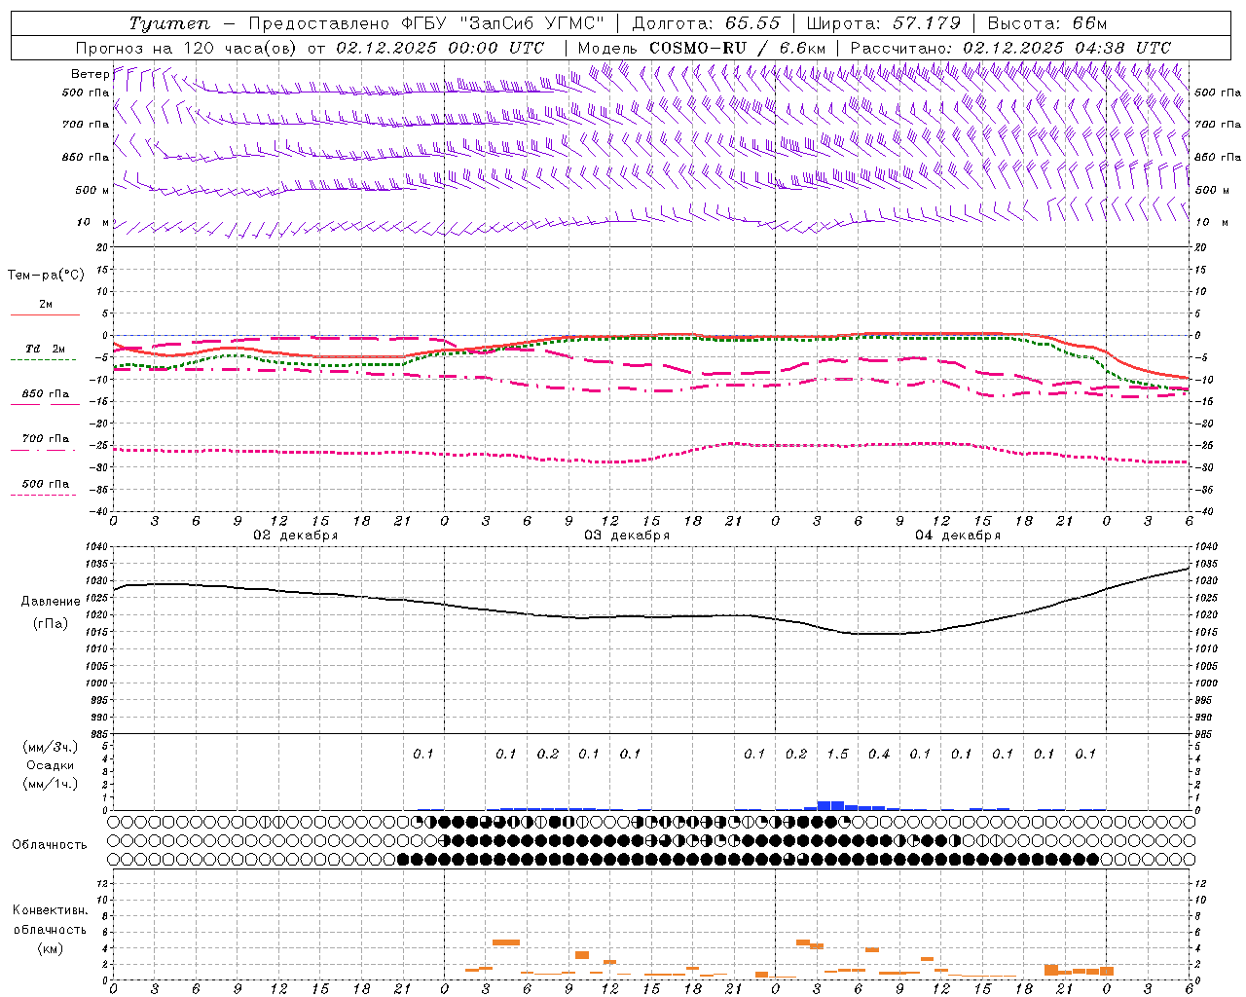Click dotted pink line sample under legend "500 гПа"
The width and height of the screenshot is (1246, 997).
(x=44, y=495)
